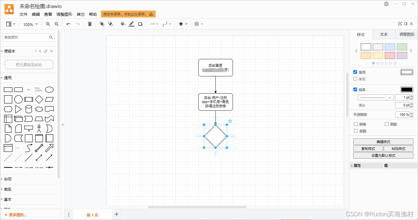The image size is (418, 220).
Task: Click the draw.io orange logo
Action: 9,9
